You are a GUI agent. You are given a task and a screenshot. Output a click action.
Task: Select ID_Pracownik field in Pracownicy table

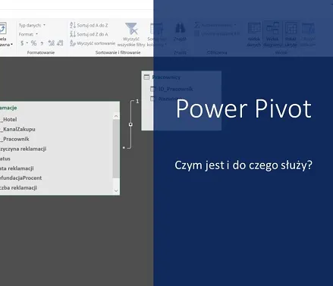click(175, 89)
